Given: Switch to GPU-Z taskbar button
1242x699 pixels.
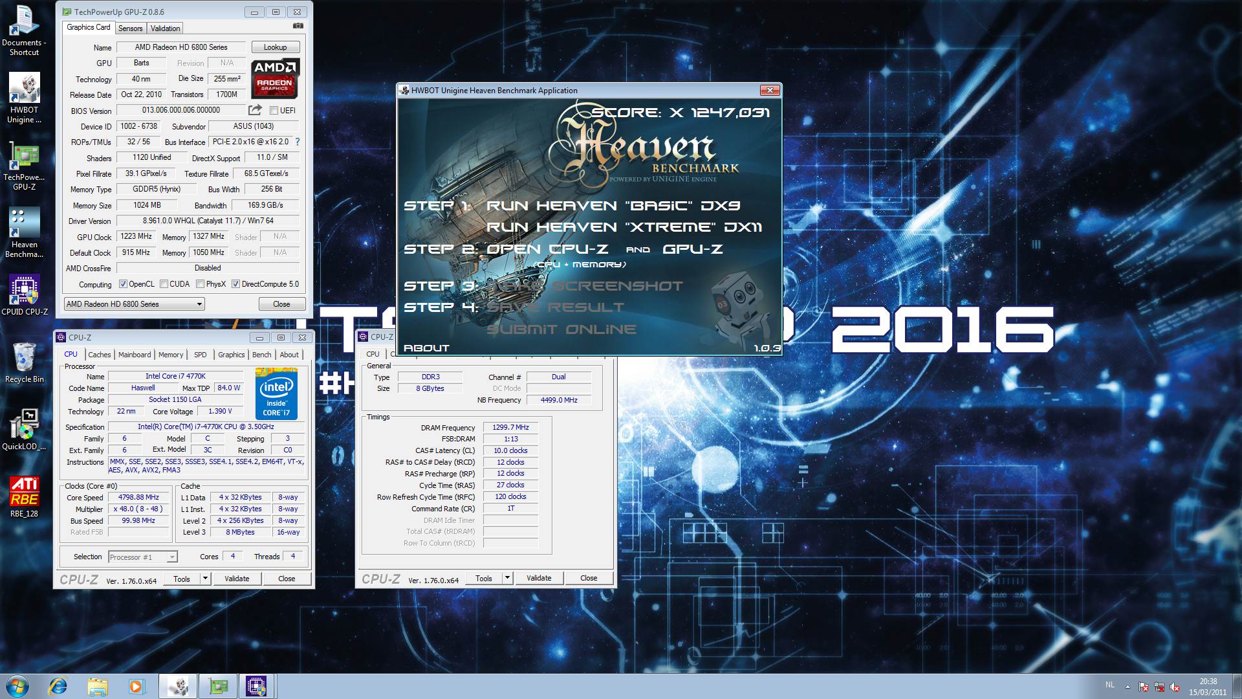Looking at the screenshot, I should (x=218, y=686).
